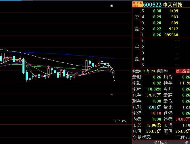
Task: Click the 涨幅 value -10.02%
Action: click(154, 89)
